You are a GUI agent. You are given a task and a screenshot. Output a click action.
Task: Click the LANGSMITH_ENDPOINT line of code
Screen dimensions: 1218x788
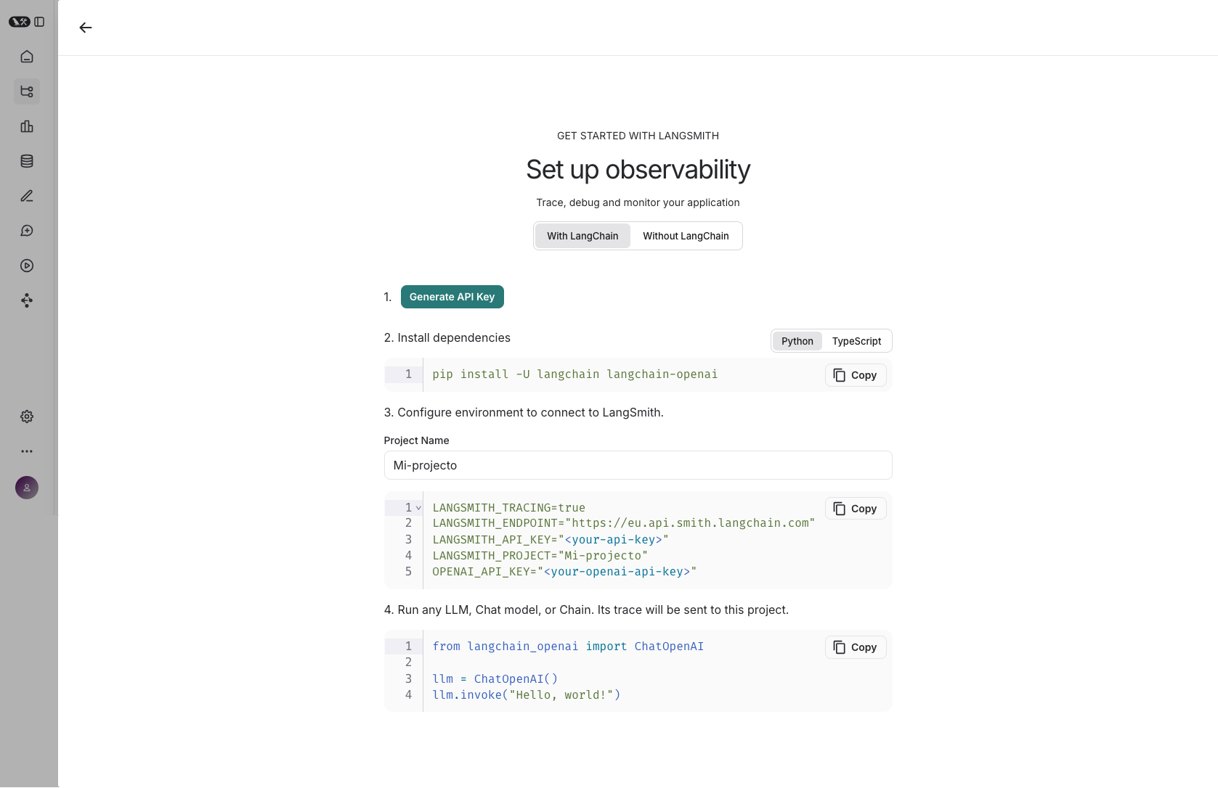click(624, 523)
